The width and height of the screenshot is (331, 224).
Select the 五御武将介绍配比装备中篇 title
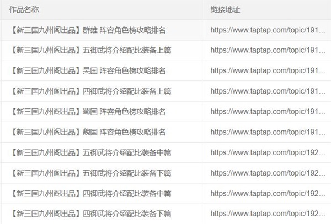click(x=91, y=152)
